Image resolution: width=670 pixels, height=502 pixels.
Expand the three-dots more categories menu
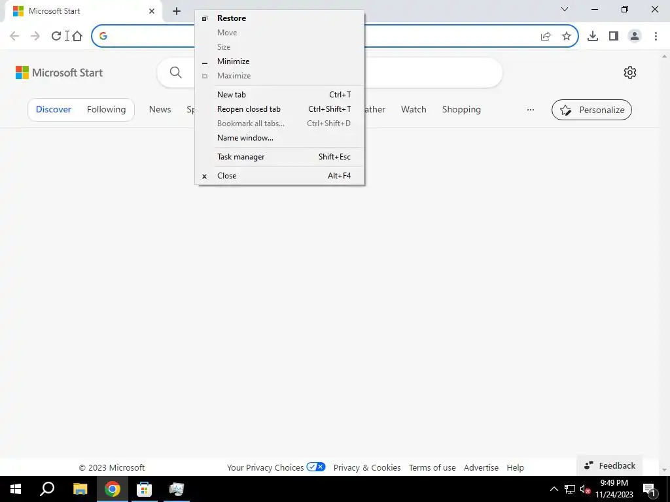[530, 110]
